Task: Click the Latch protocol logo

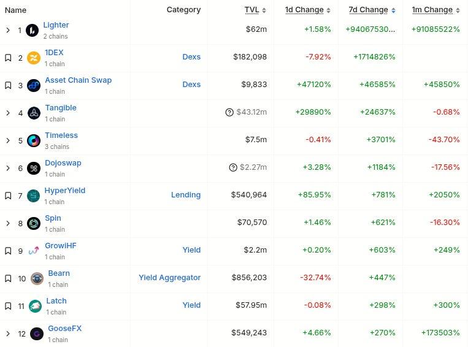Action: pyautogui.click(x=36, y=306)
